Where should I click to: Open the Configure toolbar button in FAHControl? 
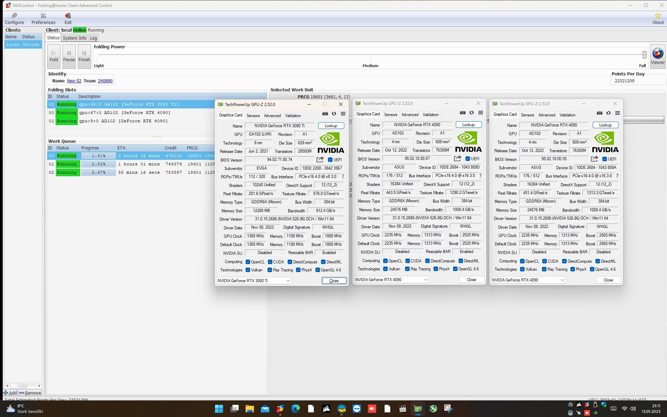click(14, 19)
